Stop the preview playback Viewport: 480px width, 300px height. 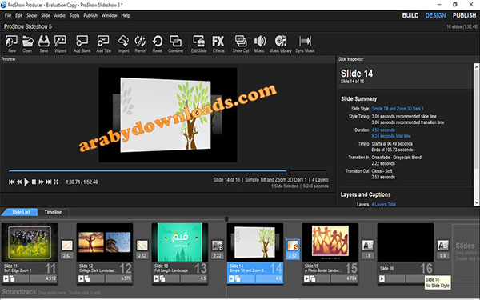[34, 182]
